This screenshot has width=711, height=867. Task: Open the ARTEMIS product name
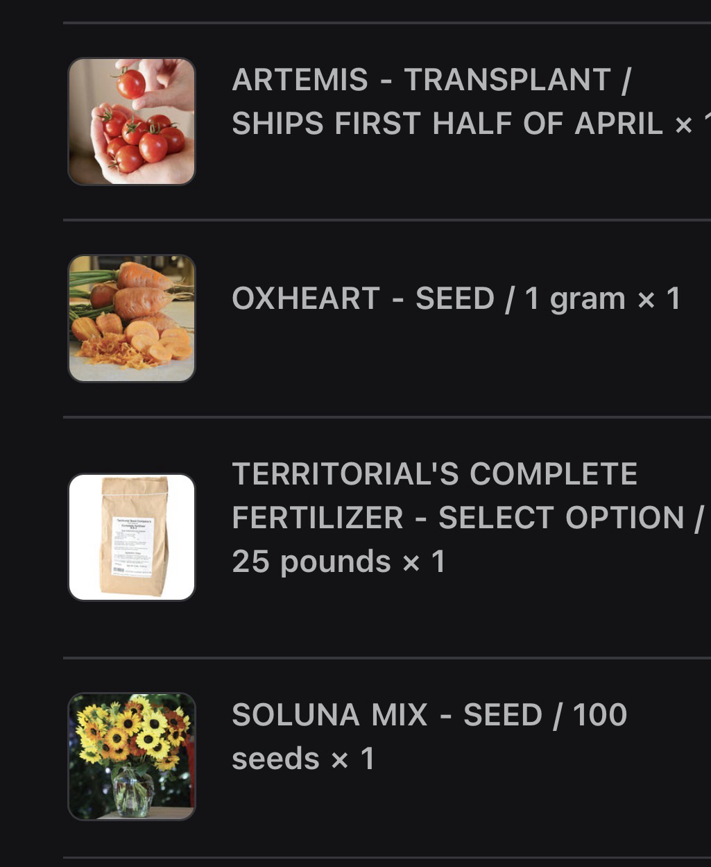tap(300, 80)
